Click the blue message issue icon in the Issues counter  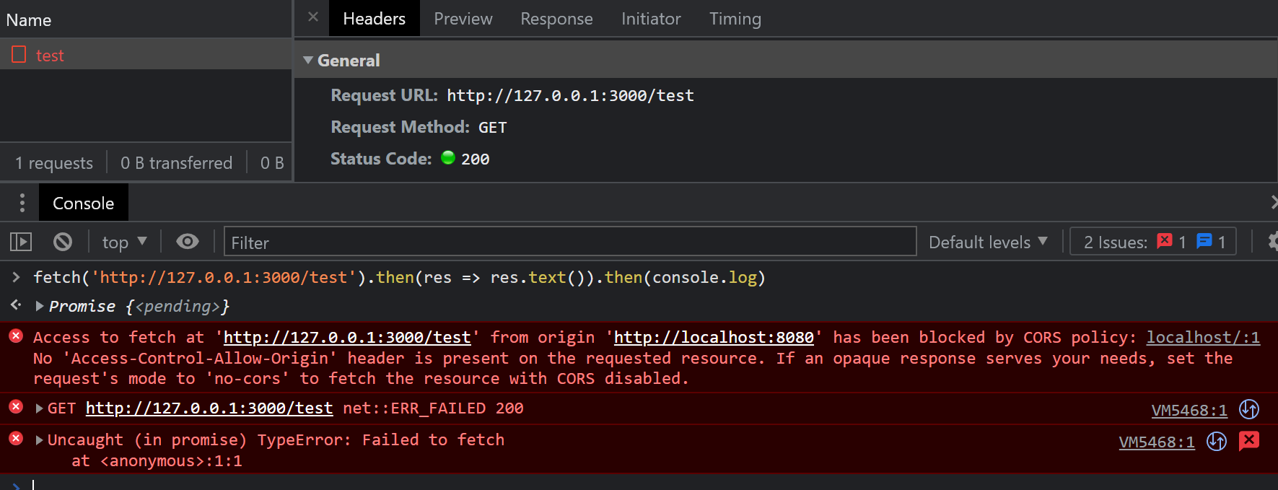tap(1204, 242)
